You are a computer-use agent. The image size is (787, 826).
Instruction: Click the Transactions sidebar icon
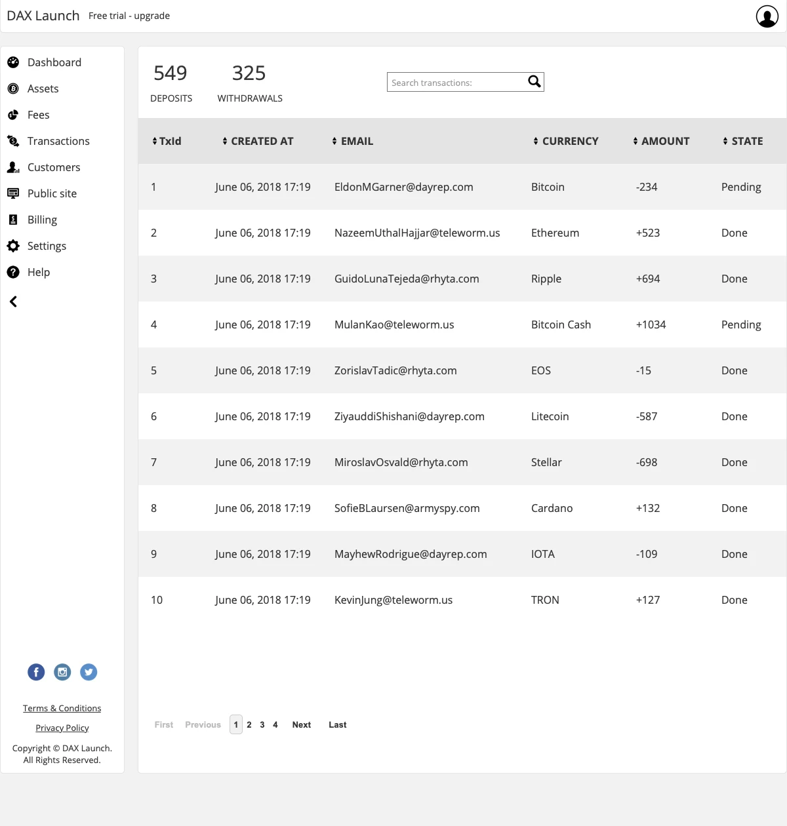(13, 141)
